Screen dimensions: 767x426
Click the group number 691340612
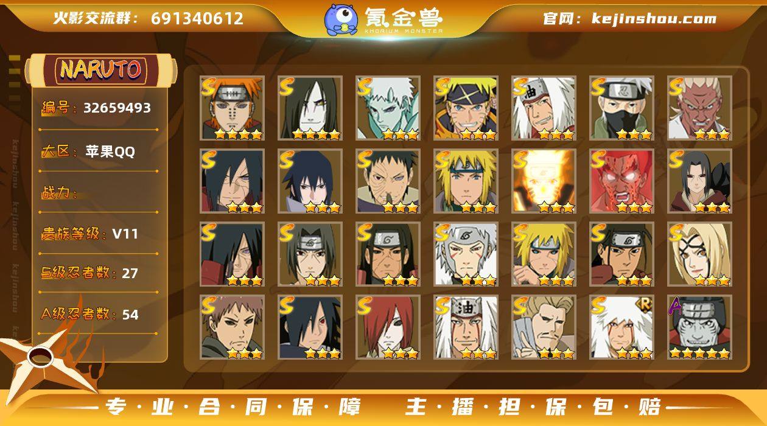[x=197, y=18]
